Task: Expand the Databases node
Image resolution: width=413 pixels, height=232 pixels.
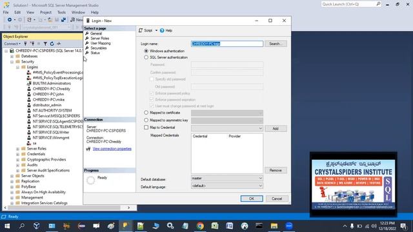Action: pos(12,56)
